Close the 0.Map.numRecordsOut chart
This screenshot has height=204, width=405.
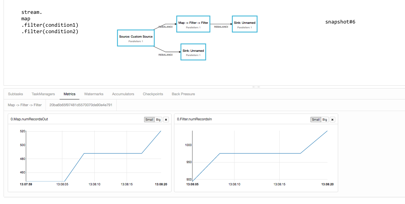tap(166, 120)
